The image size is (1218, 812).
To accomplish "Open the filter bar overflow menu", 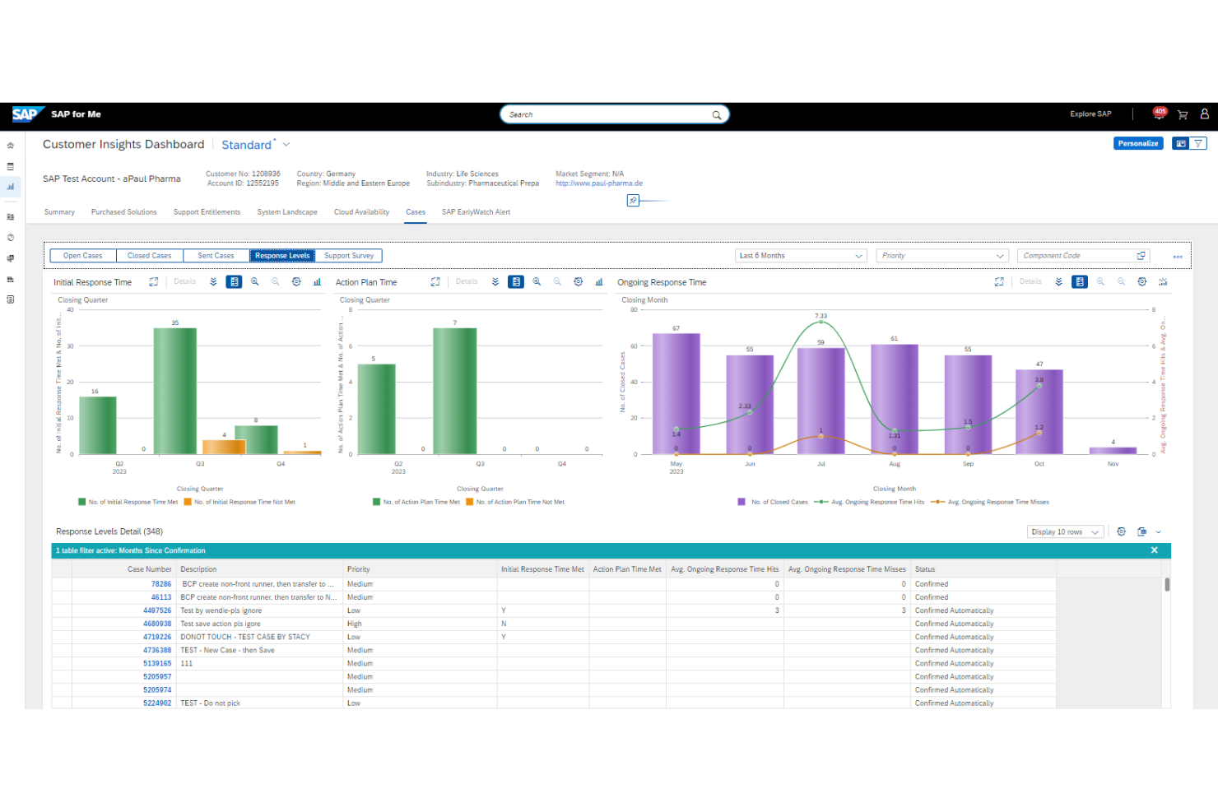I will [x=1178, y=257].
